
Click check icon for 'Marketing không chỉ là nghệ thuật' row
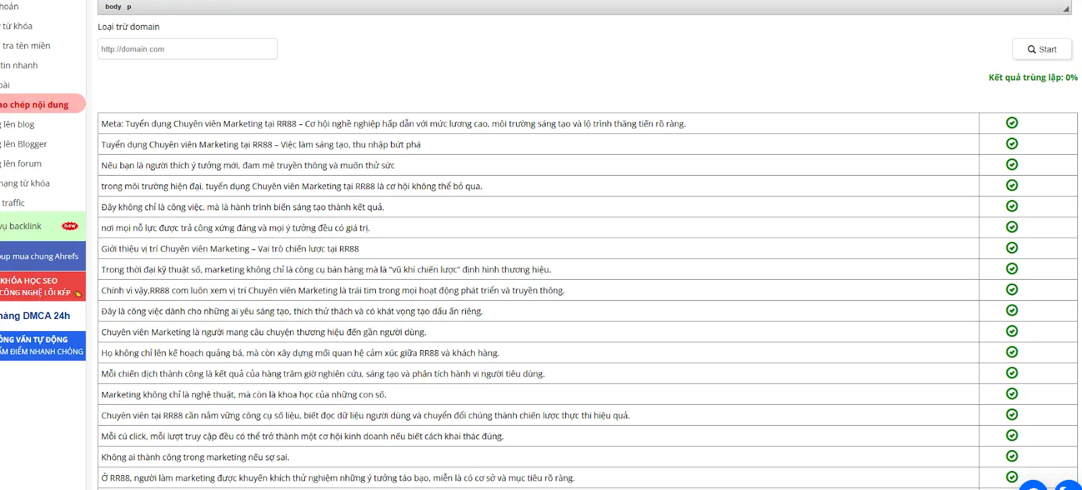[x=1012, y=394]
